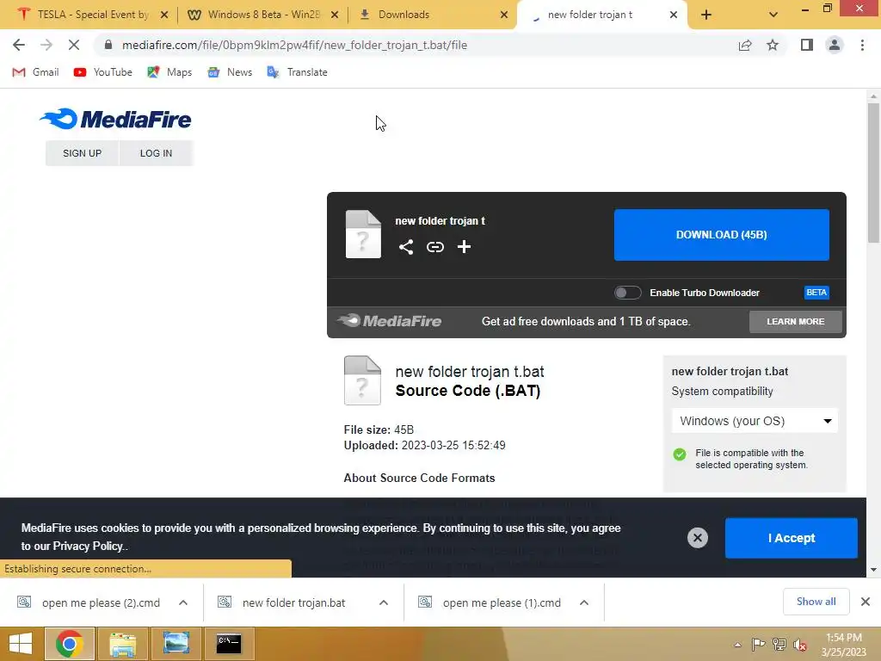Open Maps bookmark

click(169, 72)
